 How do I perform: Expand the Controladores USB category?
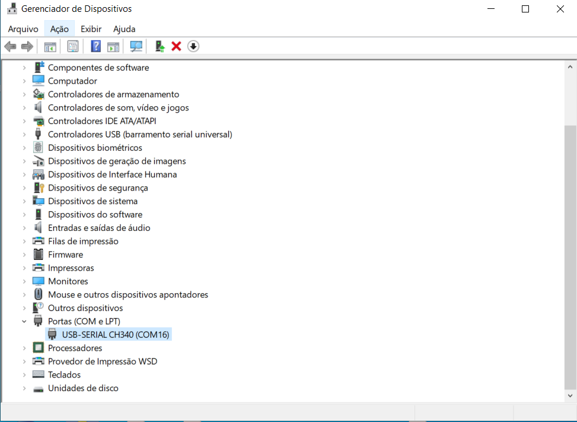click(x=24, y=135)
